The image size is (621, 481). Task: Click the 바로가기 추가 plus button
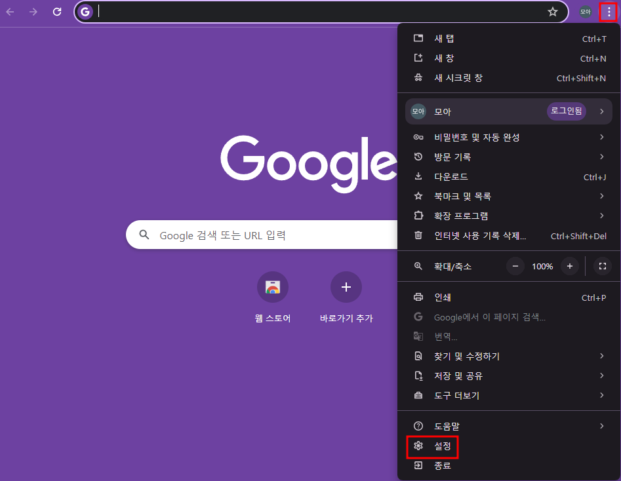pyautogui.click(x=346, y=287)
